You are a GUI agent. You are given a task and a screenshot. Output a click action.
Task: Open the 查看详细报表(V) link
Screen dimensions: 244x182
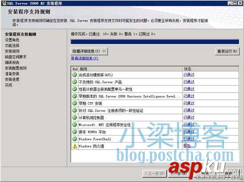85,58
